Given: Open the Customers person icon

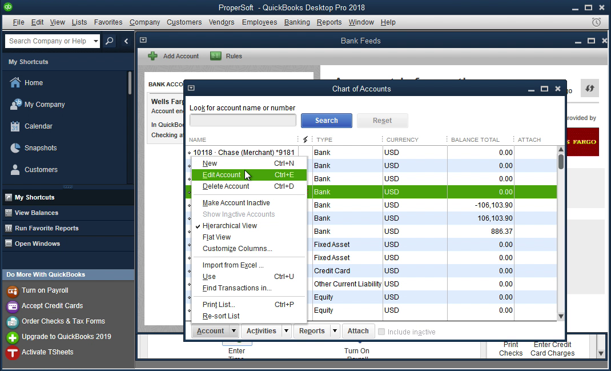Looking at the screenshot, I should [15, 170].
